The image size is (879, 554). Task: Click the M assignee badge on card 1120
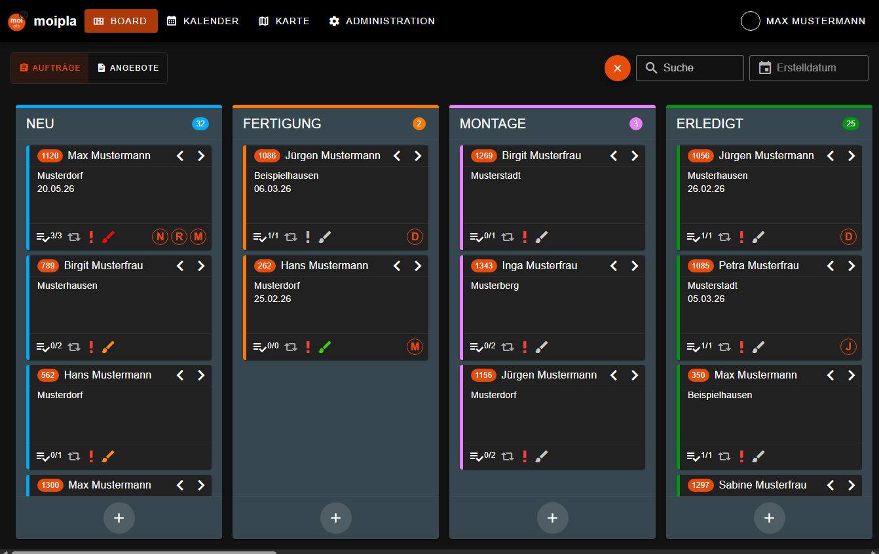click(x=198, y=237)
